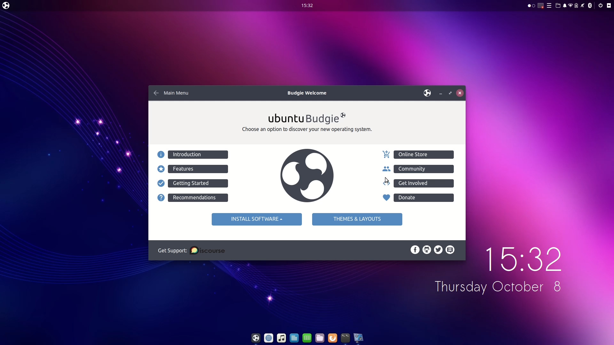Click the Twitter icon in the welcome footer

(438, 250)
